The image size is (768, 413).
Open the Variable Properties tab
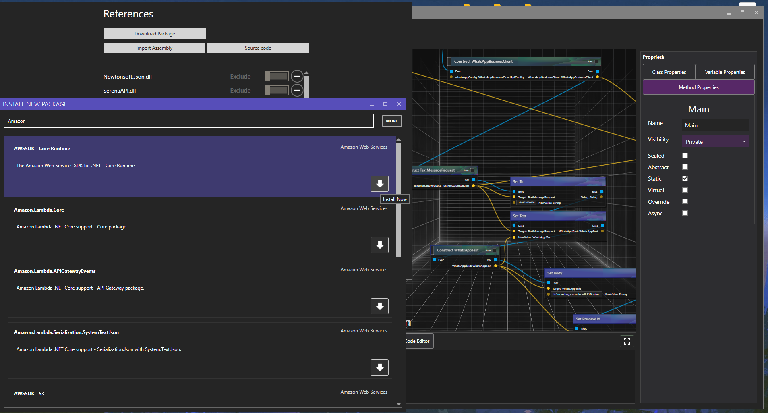[725, 72]
